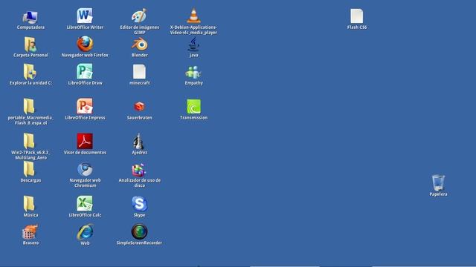476x267 pixels.
Task: Open the VLC media player icon
Action: click(193, 16)
